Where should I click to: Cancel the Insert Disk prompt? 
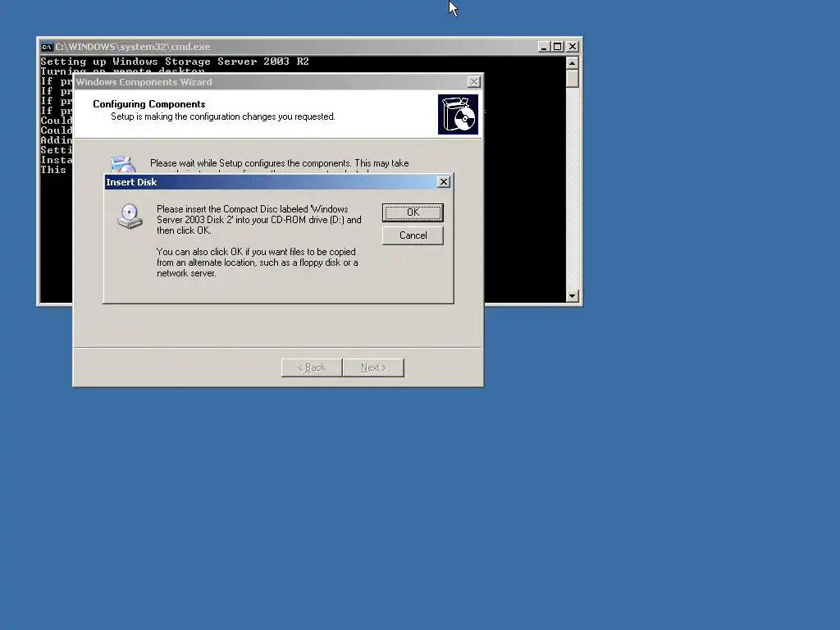pos(413,235)
